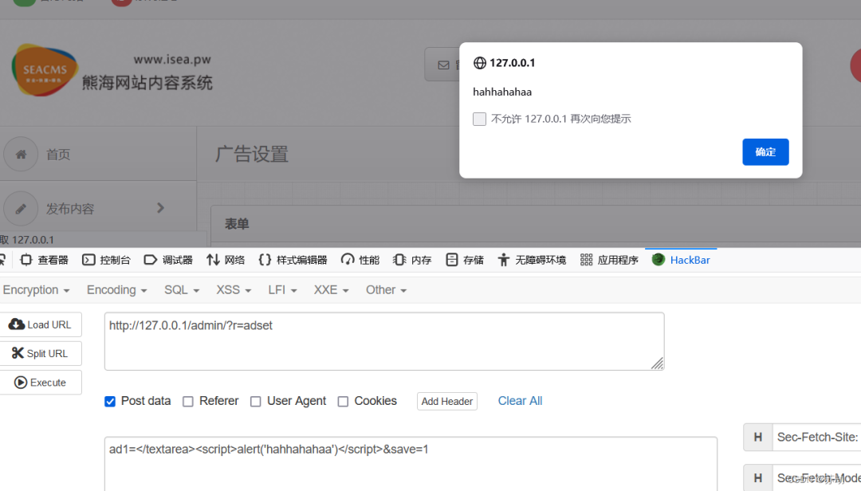Click the post data textarea with ad1 payload
The image size is (861, 491).
(x=411, y=464)
